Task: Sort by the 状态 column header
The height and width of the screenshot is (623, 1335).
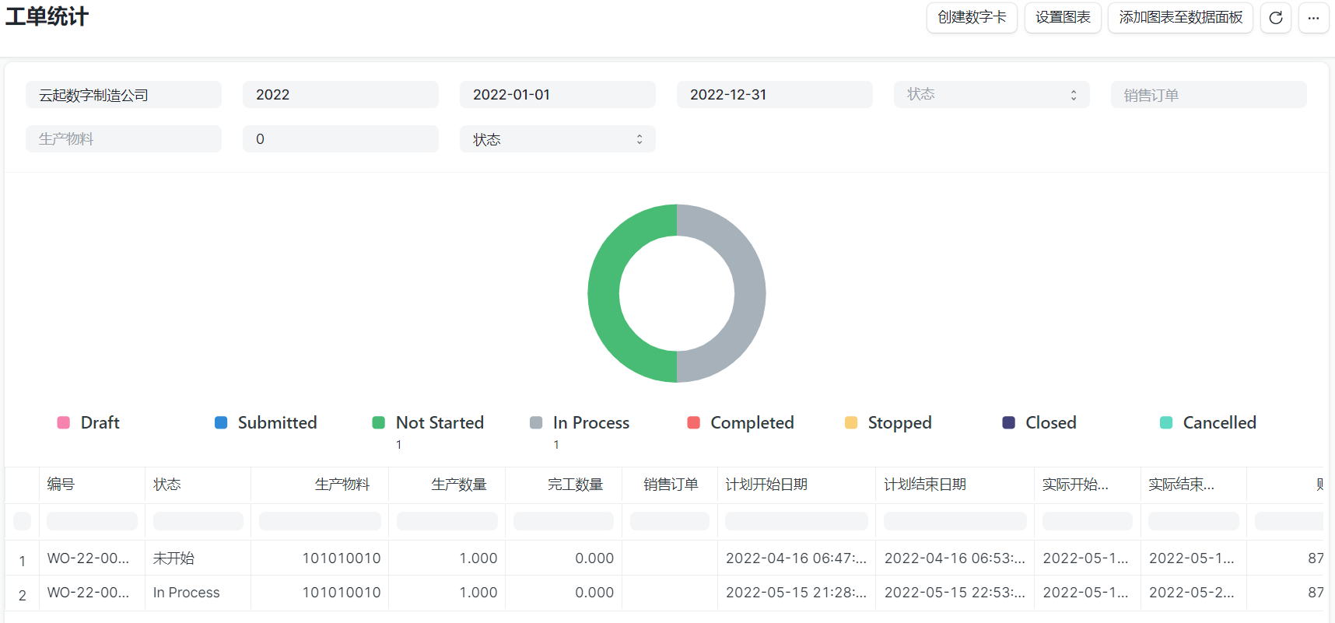Action: [198, 485]
